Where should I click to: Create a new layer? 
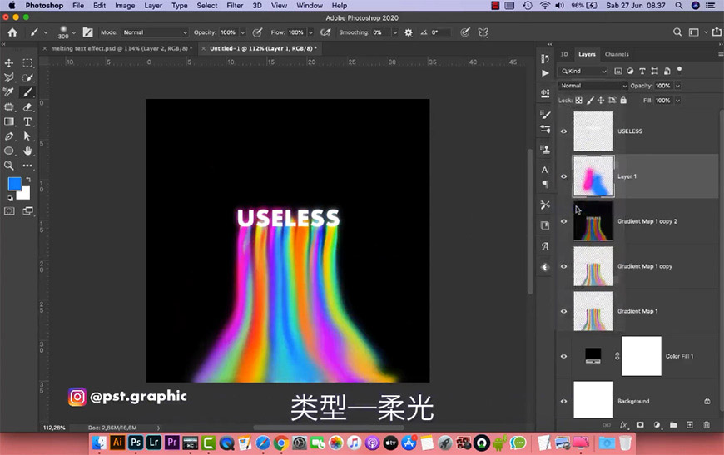point(689,425)
